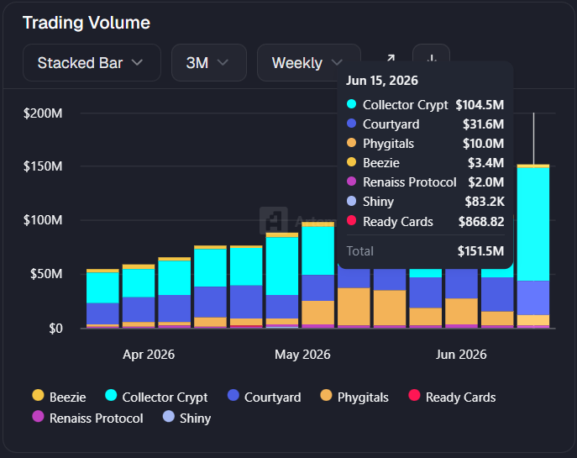Viewport: 577px width, 458px height.
Task: Open the Weekly interval dropdown
Action: (308, 62)
